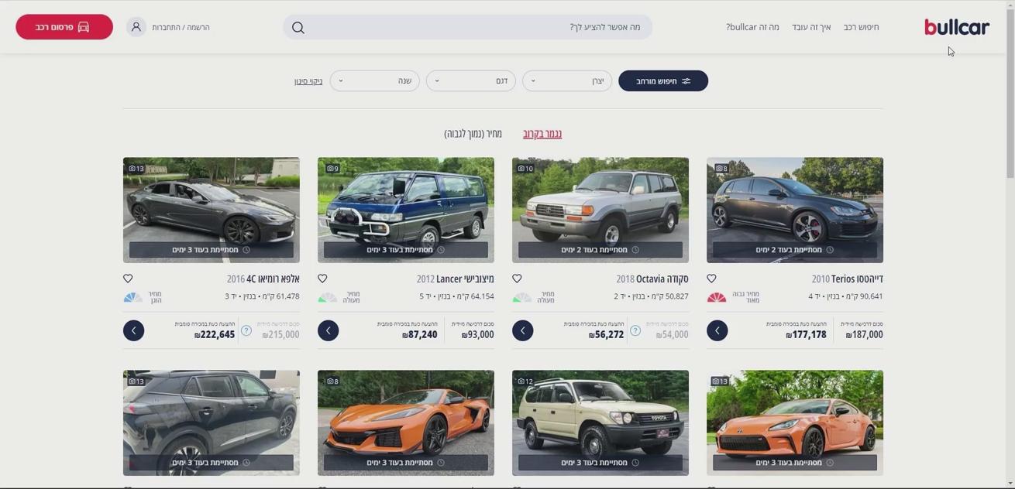
Task: Open חיפוש רכב nav item
Action: pos(861,27)
